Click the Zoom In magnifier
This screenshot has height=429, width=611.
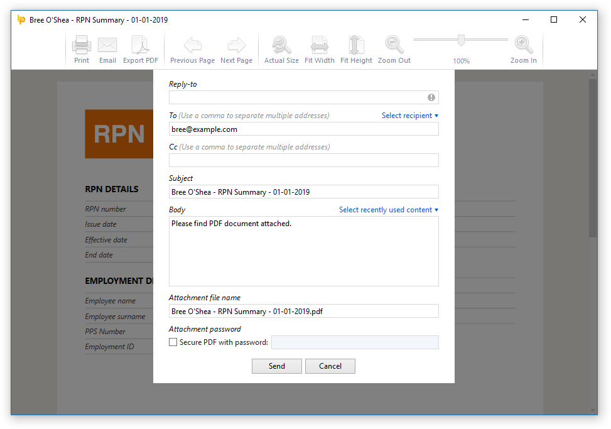[523, 45]
